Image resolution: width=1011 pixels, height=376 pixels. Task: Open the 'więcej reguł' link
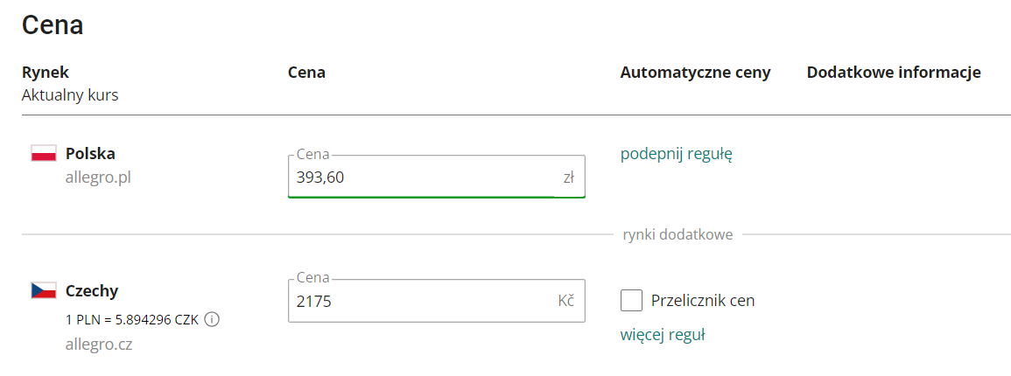coord(663,335)
